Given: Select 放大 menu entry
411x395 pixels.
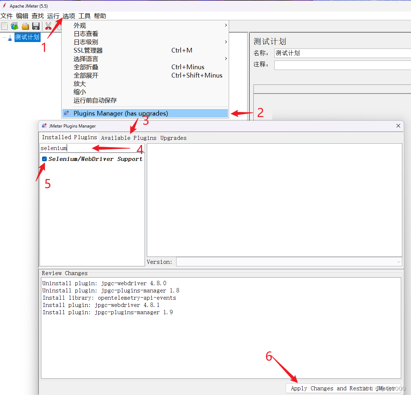Looking at the screenshot, I should (145, 84).
